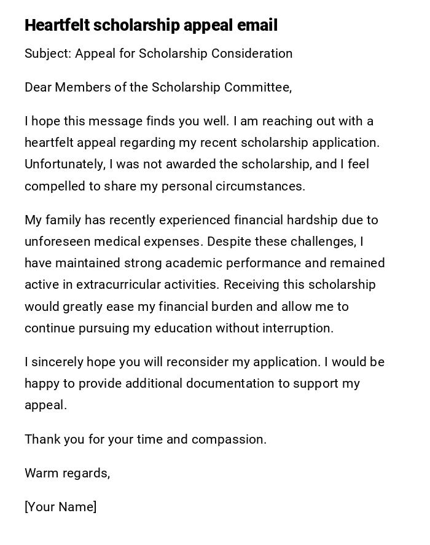Click the line "compelled to share my personal circumstances"
The image size is (430, 545).
165,186
